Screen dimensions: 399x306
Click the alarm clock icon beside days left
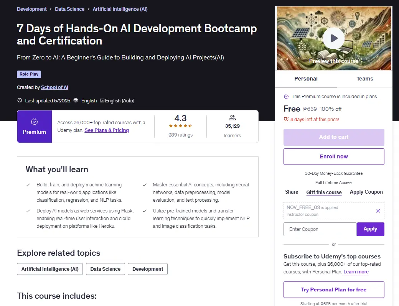[286, 119]
